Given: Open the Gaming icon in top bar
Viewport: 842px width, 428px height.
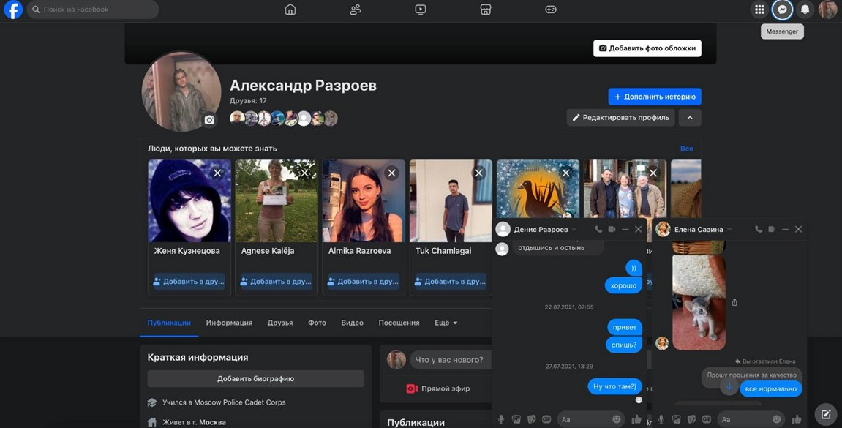Looking at the screenshot, I should pos(550,10).
